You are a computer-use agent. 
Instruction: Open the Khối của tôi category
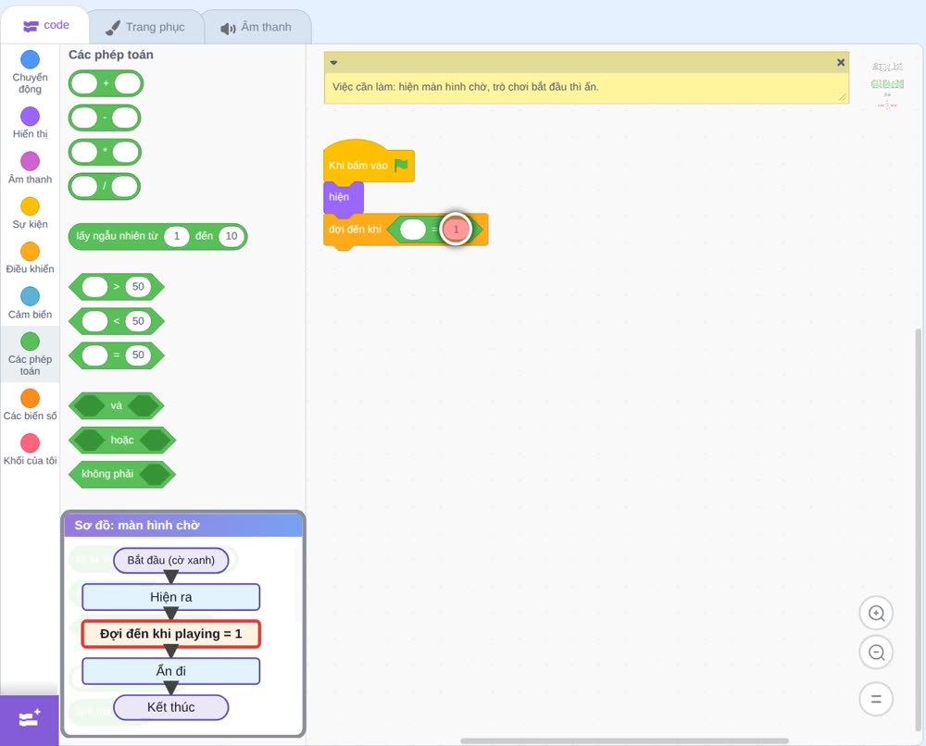tap(30, 450)
